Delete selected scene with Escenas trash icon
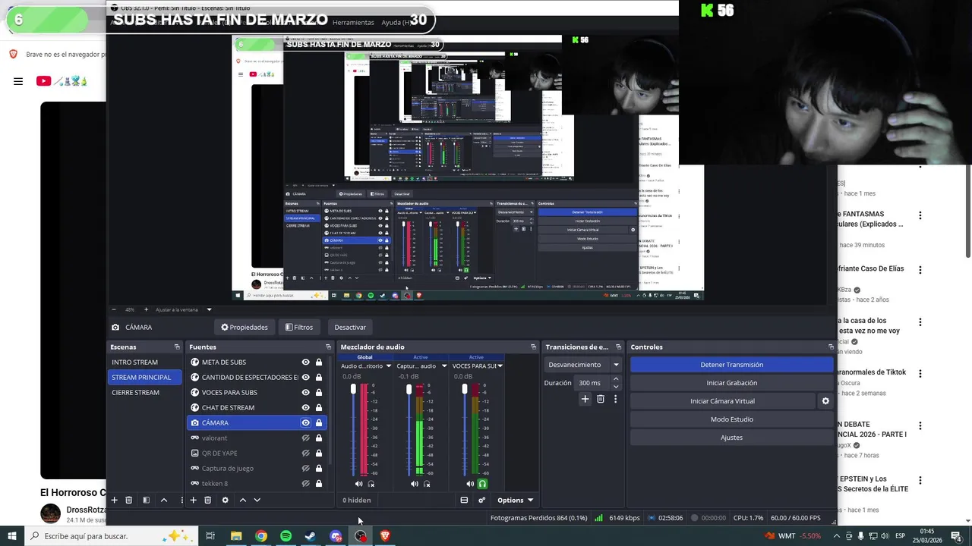 point(129,500)
